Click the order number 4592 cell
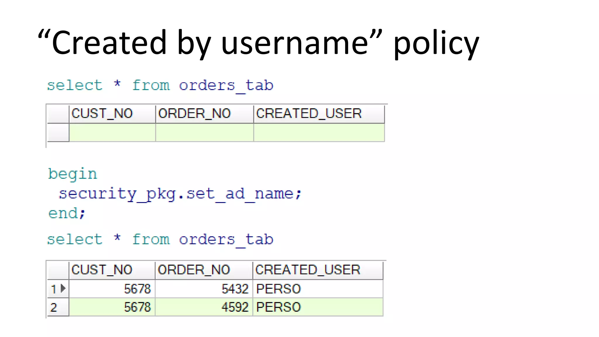Viewport: 599px width, 337px height. coord(204,307)
